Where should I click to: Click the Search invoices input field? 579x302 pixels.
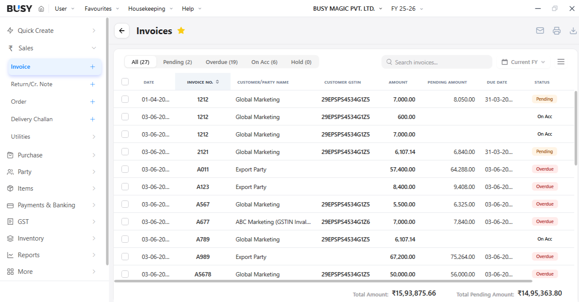pos(437,62)
